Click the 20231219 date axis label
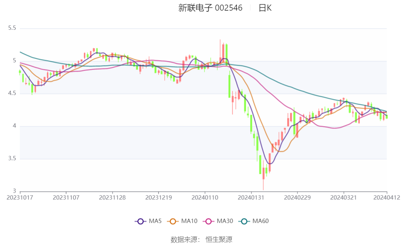Image resolution: width=403 pixels, height=244 pixels. click(158, 198)
